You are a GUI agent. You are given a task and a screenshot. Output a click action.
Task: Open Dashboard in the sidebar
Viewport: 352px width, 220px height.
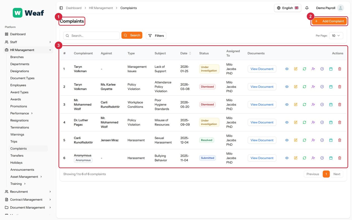tap(28, 34)
